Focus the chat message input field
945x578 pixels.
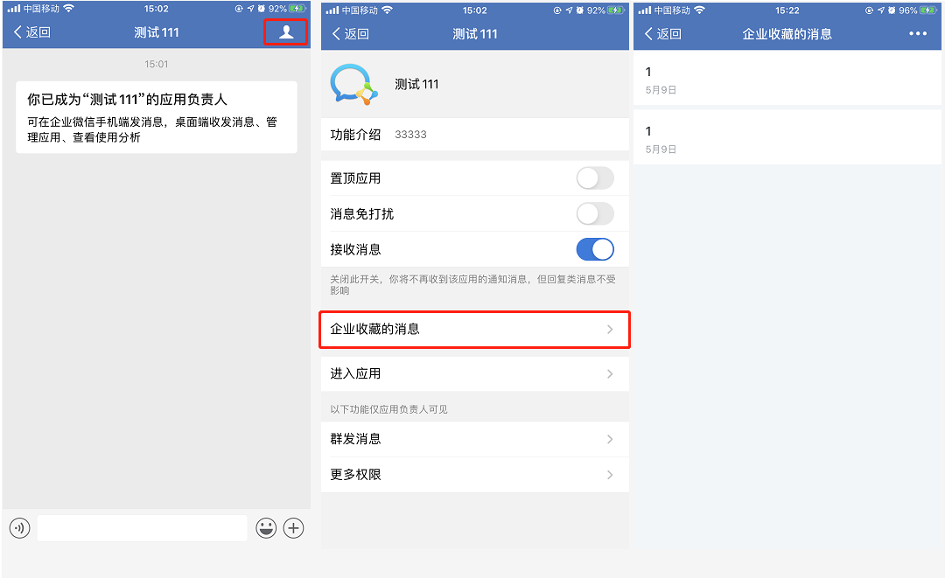[143, 528]
